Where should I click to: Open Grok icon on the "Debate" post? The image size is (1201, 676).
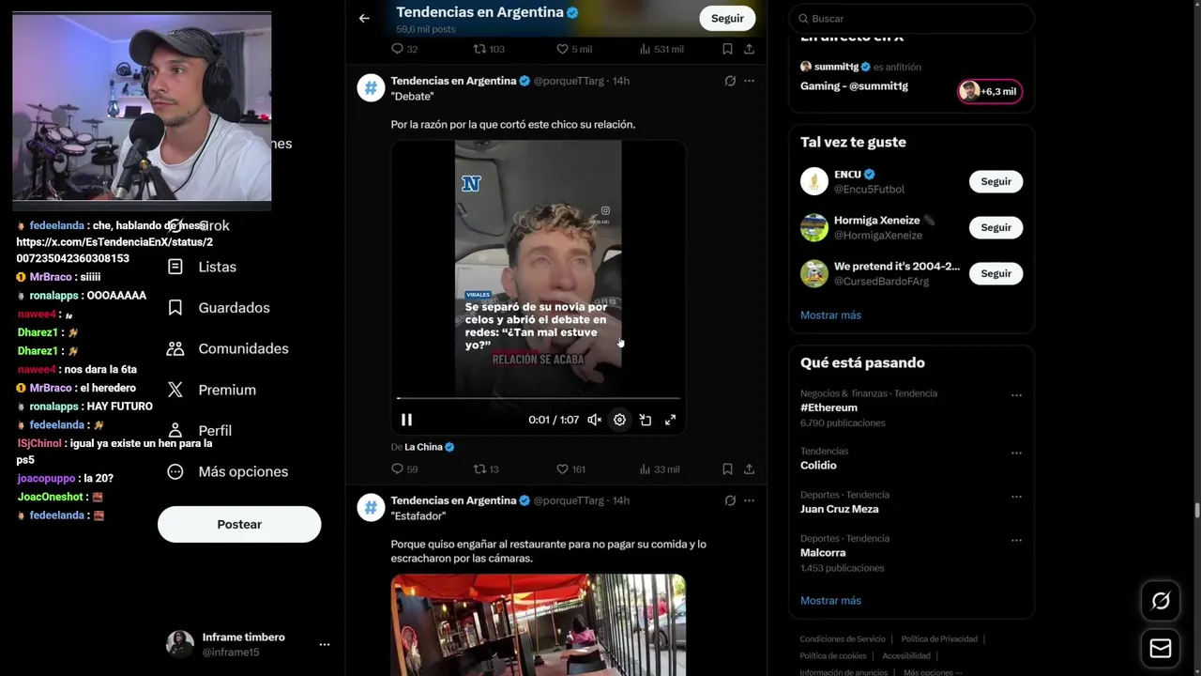(x=730, y=81)
